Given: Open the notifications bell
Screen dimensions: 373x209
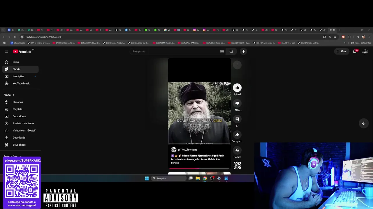Looking at the screenshot, I should pos(355,51).
